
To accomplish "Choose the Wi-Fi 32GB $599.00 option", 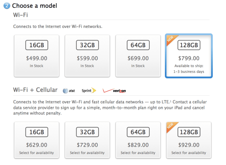I will tap(87, 56).
